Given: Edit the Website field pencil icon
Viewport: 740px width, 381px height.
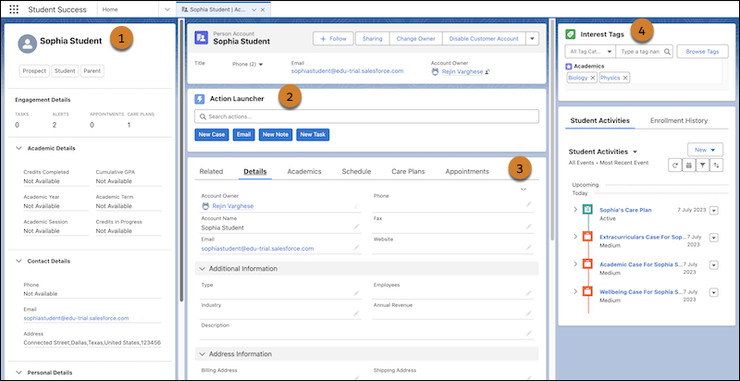Looking at the screenshot, I should pos(529,248).
